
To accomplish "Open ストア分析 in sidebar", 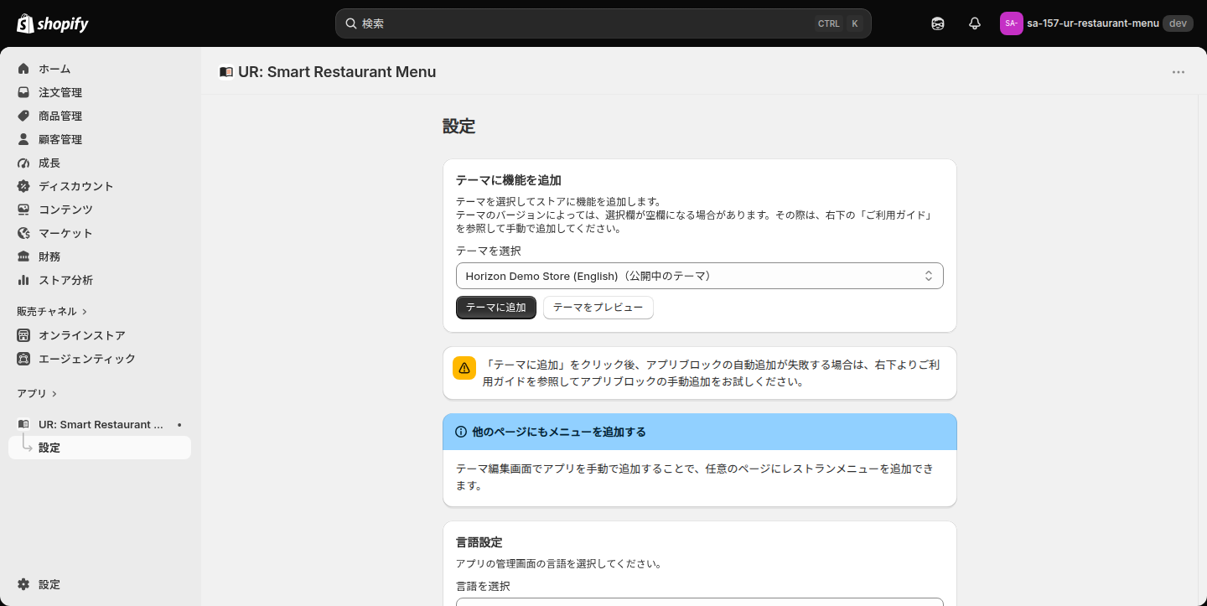I will [x=100, y=280].
